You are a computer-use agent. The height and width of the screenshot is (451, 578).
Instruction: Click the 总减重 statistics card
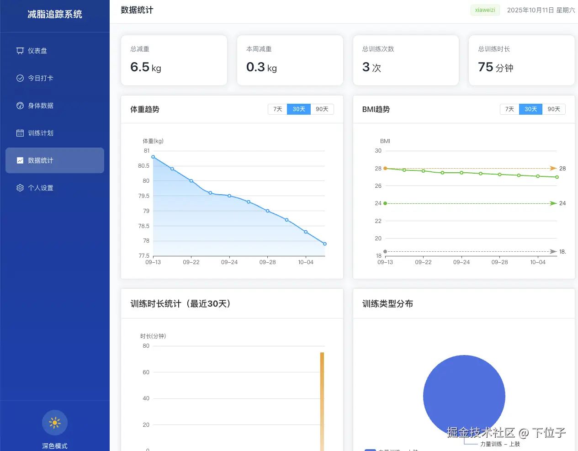(x=174, y=60)
